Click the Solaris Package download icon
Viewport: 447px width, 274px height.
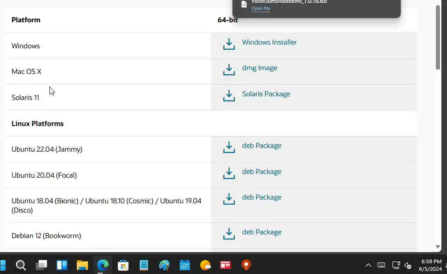coord(229,96)
